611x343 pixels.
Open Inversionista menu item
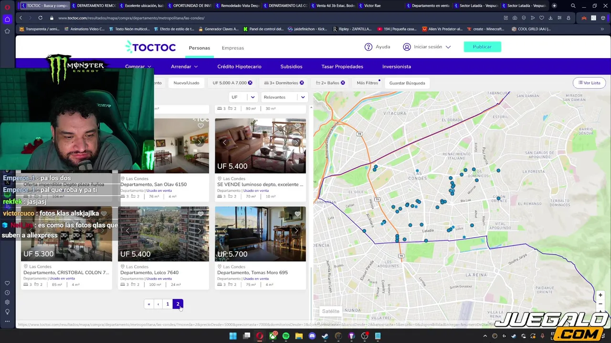397,67
